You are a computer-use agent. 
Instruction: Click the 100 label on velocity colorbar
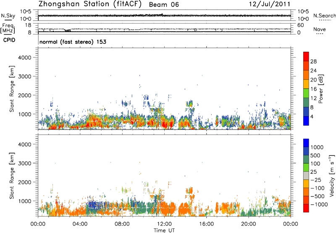point(315,164)
